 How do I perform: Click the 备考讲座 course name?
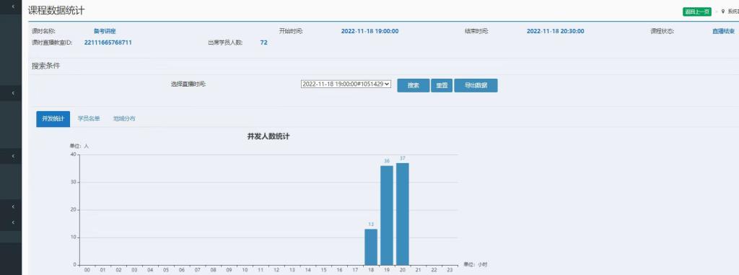point(104,31)
